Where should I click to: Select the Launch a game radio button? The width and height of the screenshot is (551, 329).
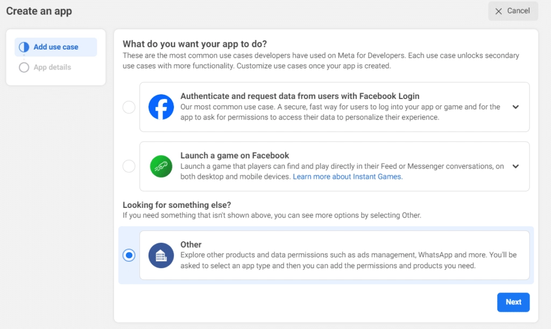point(129,166)
